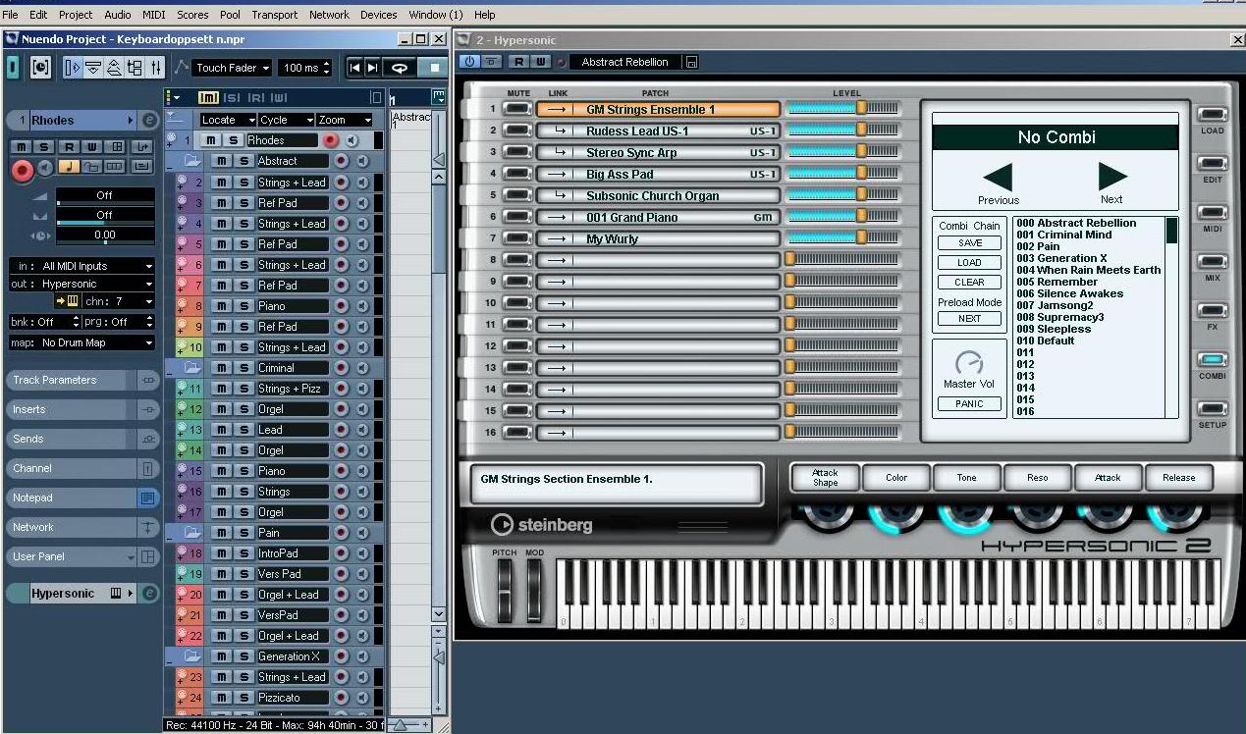Toggle the Show Inspector toolbar icon

(x=72, y=68)
